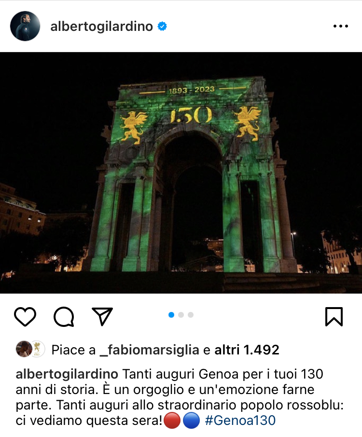Click the projected '130' on the arch photo
The height and width of the screenshot is (437, 362).
(191, 115)
